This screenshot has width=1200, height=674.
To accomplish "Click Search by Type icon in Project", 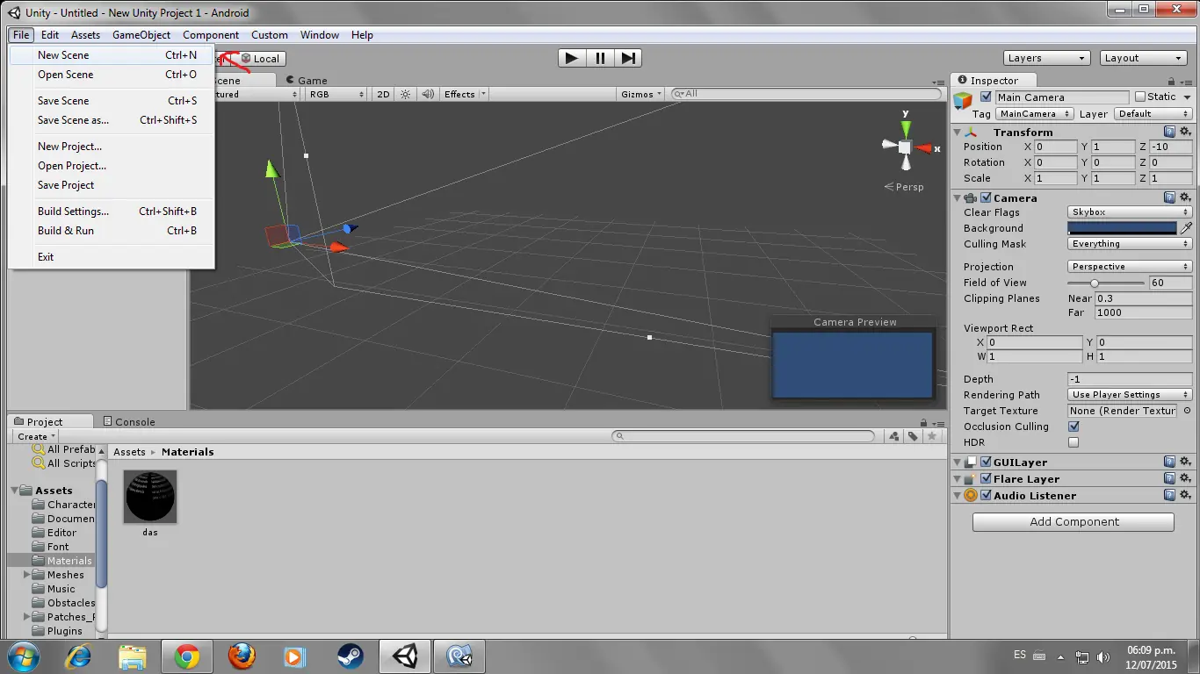I will click(894, 436).
